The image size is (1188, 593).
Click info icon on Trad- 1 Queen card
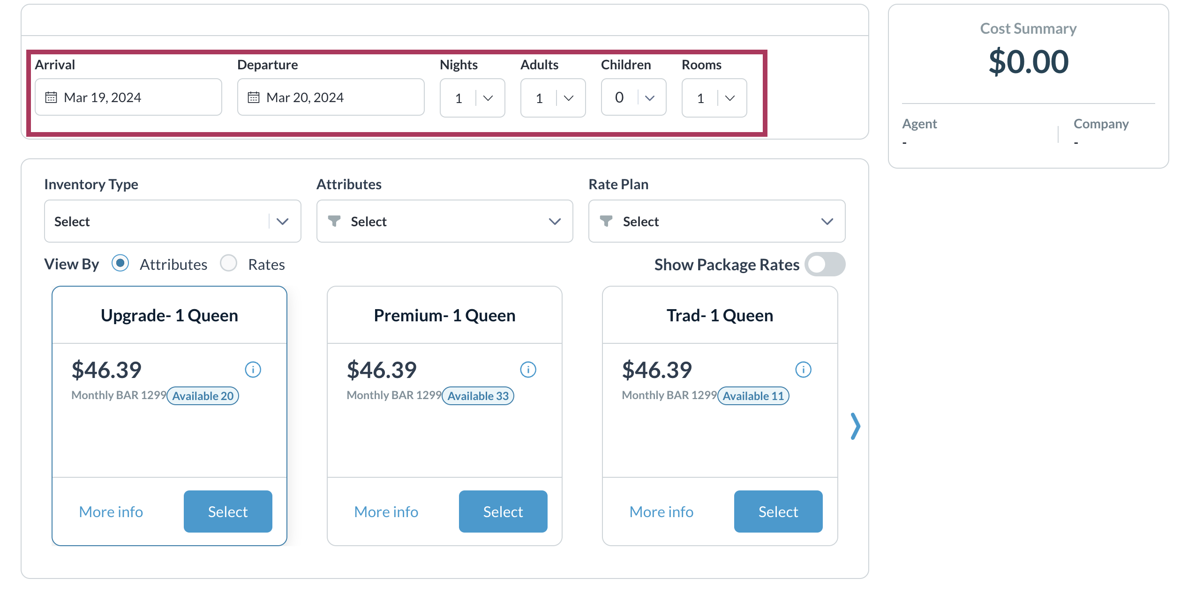click(803, 370)
